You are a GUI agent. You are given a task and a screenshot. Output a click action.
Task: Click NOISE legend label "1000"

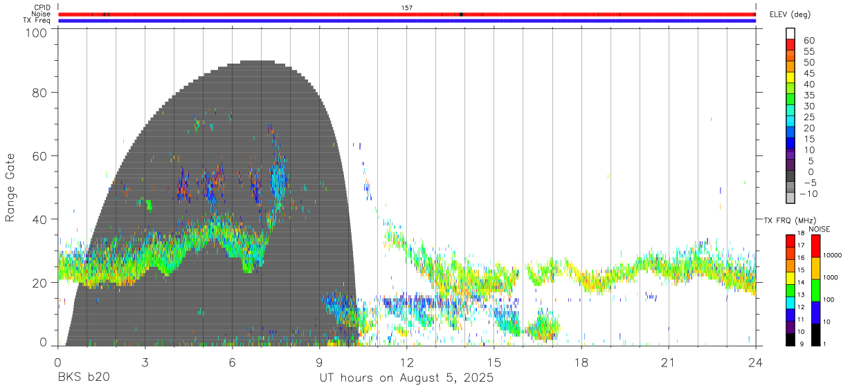831,277
